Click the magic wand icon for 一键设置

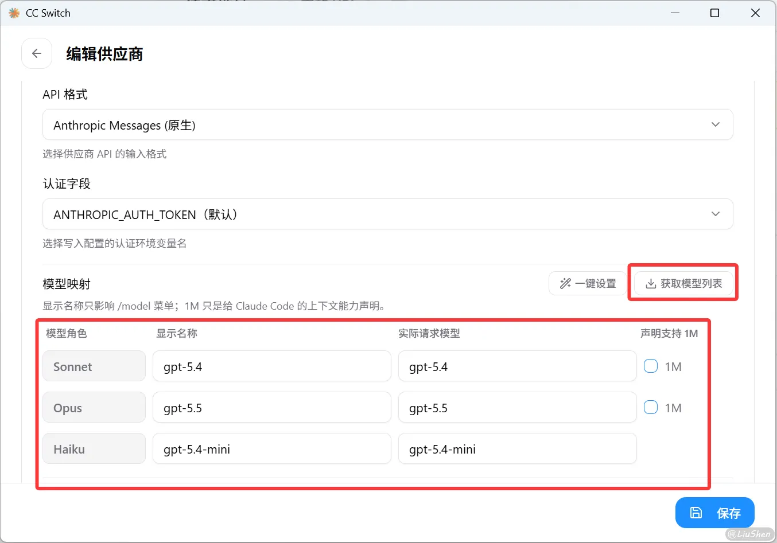(x=565, y=283)
